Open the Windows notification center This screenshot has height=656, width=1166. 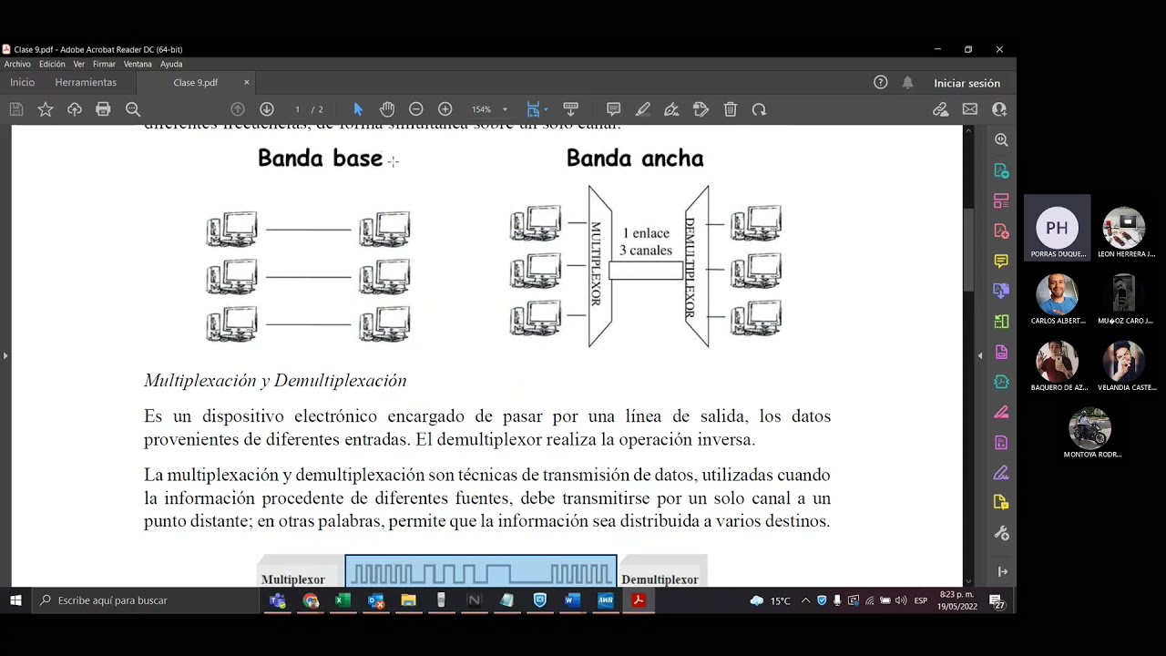tap(997, 600)
